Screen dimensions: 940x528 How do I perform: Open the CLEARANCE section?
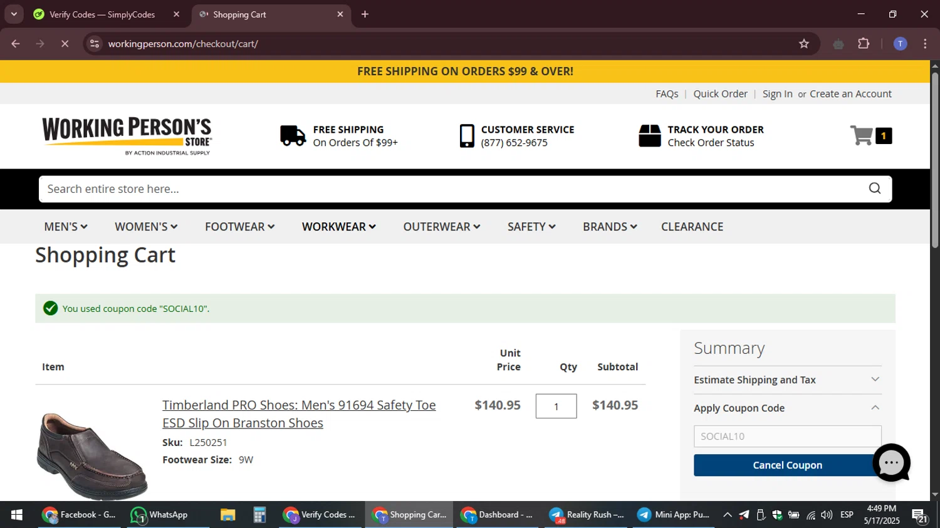click(692, 227)
